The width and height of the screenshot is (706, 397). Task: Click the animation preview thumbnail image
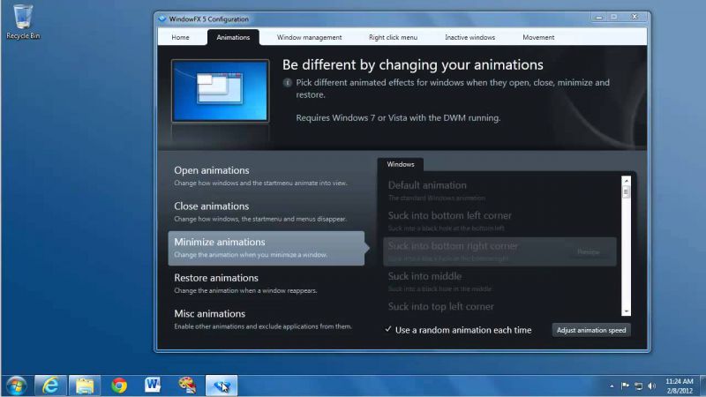click(220, 91)
